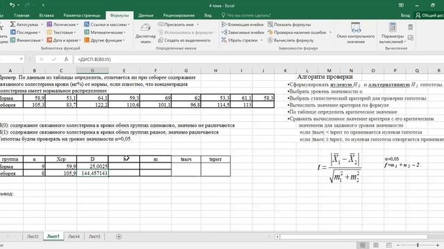This screenshot has height=249, width=444.
Task: Open Lookup and Reference (Ссылки и массивы) functions
Action: (x=107, y=25)
